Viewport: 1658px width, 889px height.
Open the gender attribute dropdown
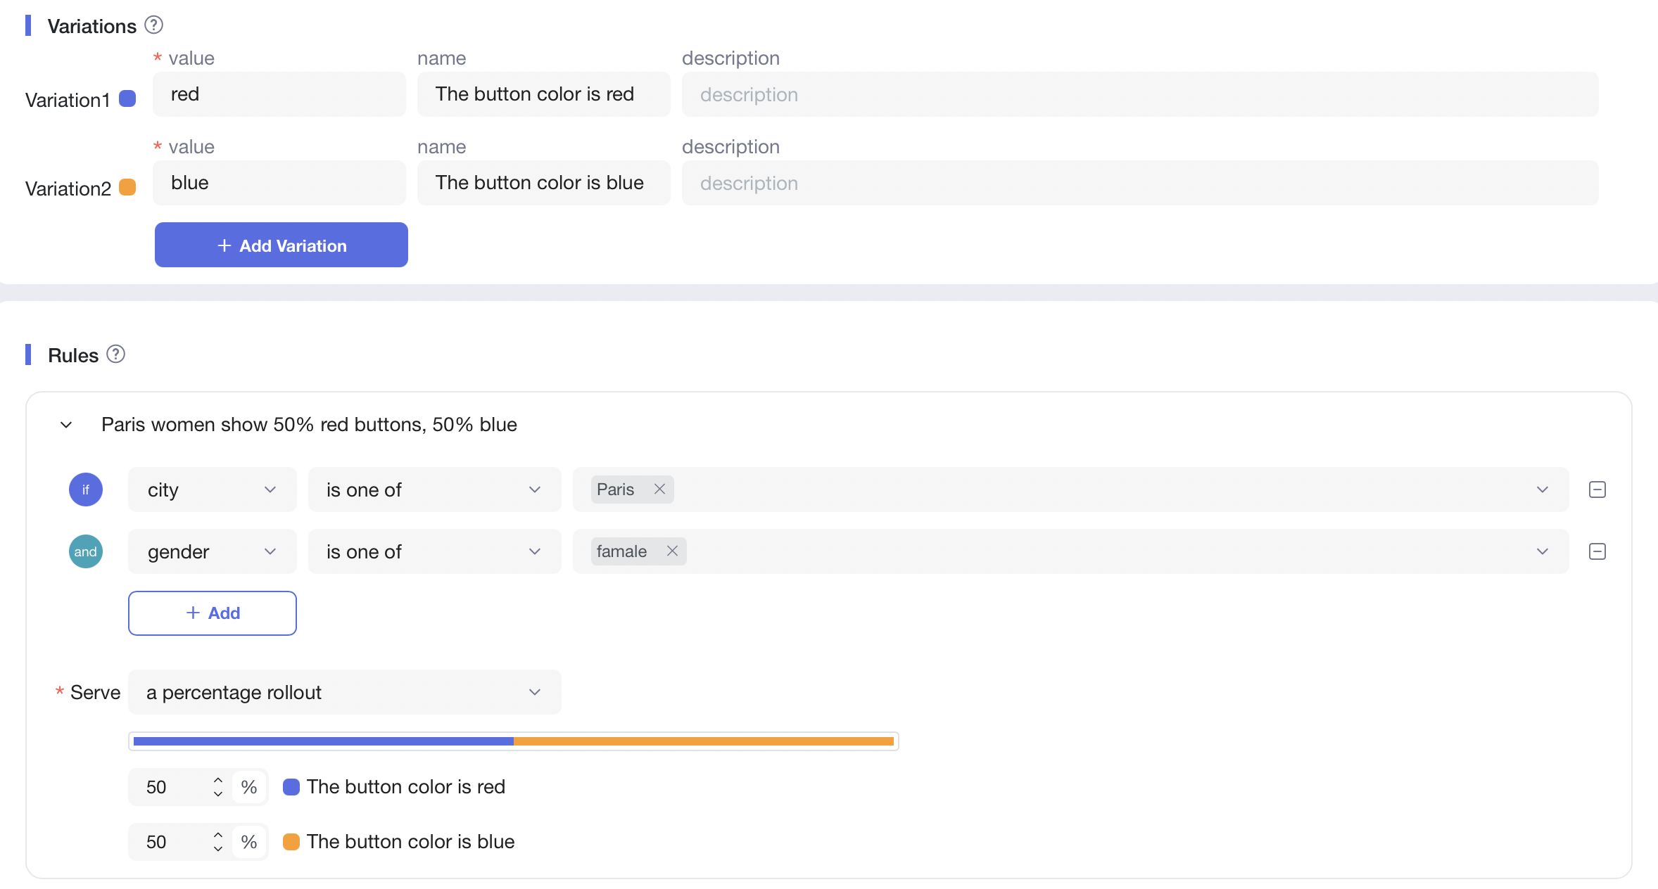(212, 551)
